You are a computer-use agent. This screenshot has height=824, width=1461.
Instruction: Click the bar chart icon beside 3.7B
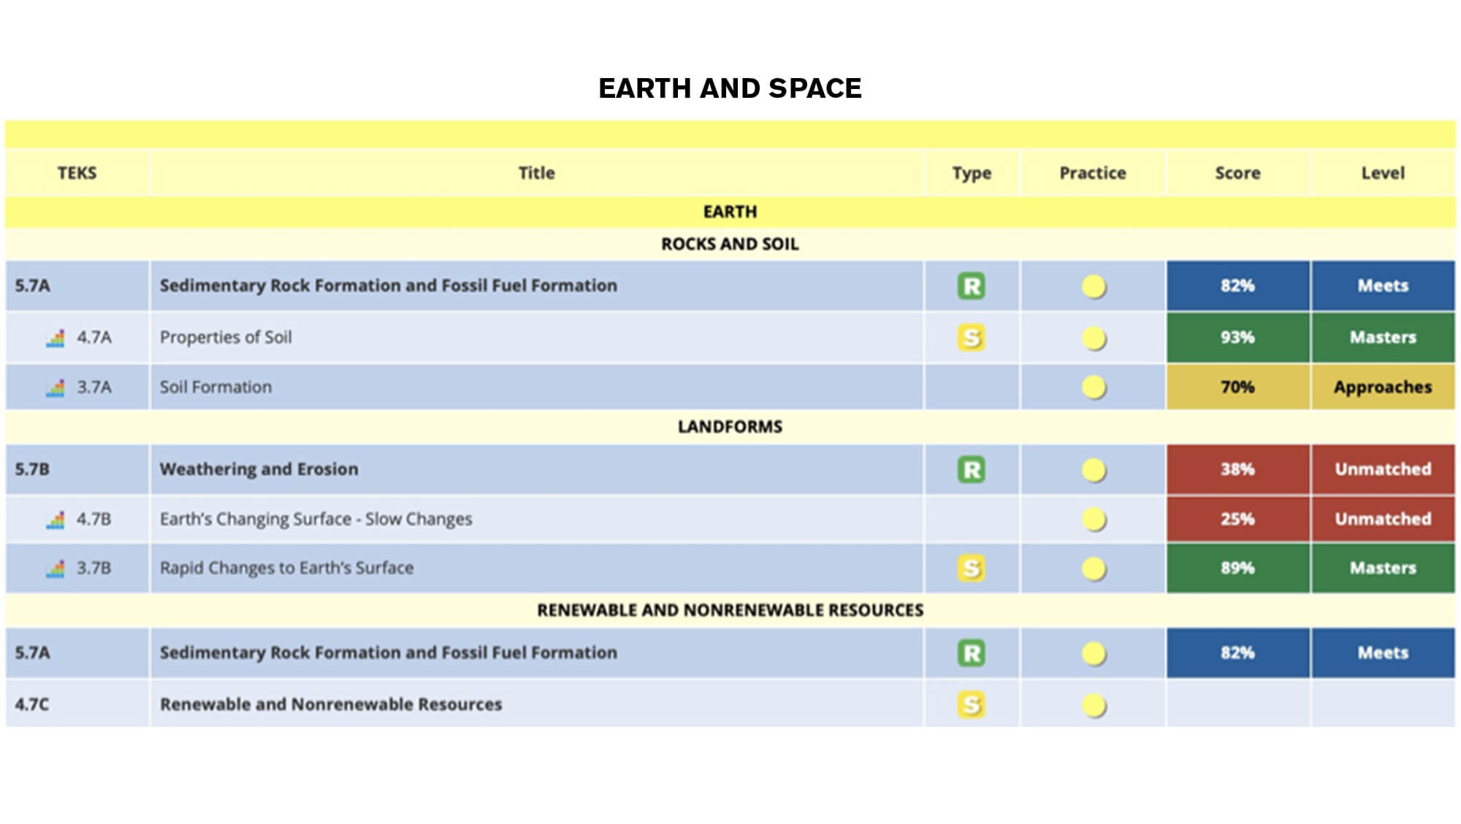point(56,569)
